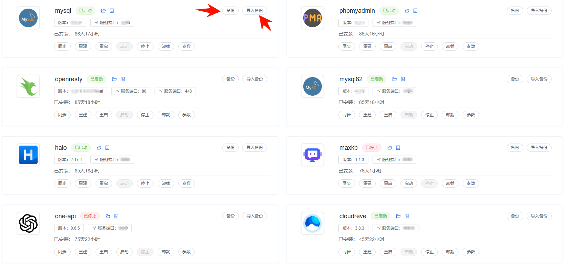Click the halo service port tag

[112, 160]
